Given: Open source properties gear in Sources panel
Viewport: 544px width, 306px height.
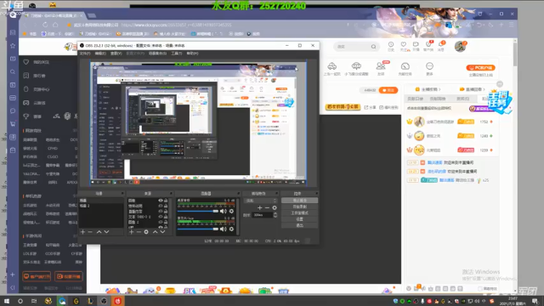Looking at the screenshot, I should 146,232.
